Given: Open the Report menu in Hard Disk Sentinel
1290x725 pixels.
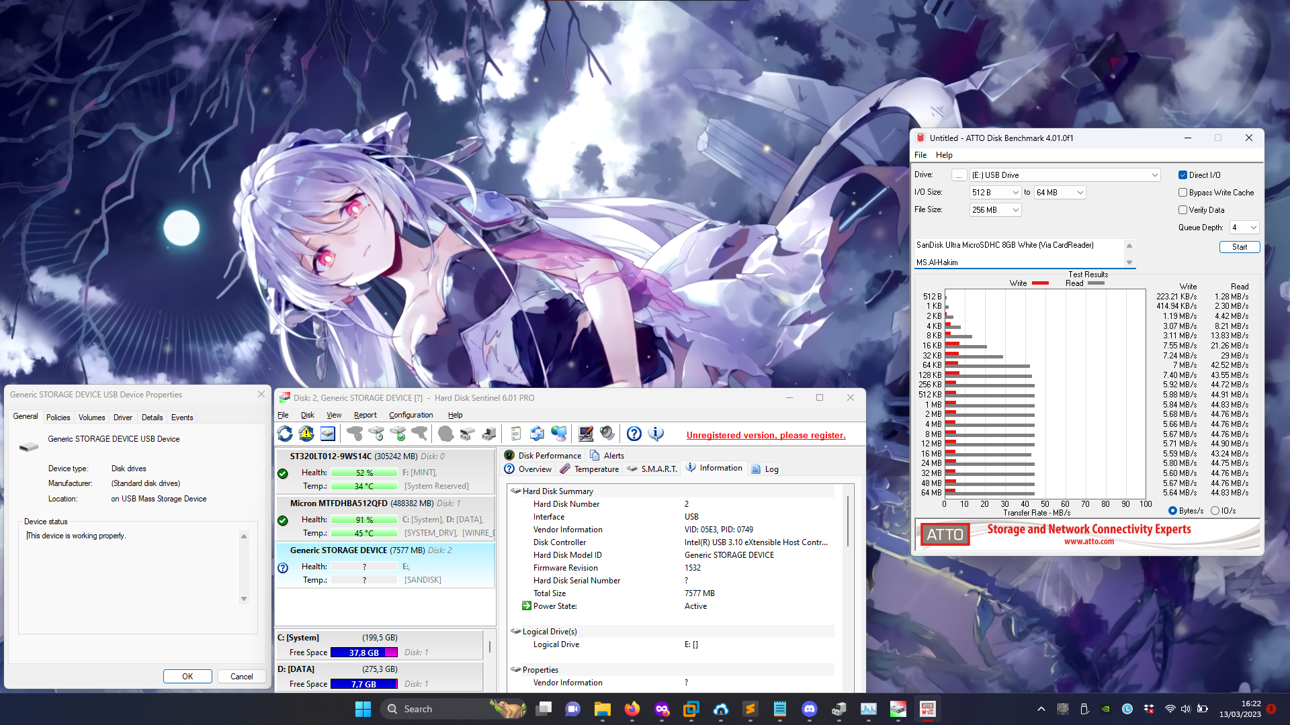Looking at the screenshot, I should click(365, 415).
